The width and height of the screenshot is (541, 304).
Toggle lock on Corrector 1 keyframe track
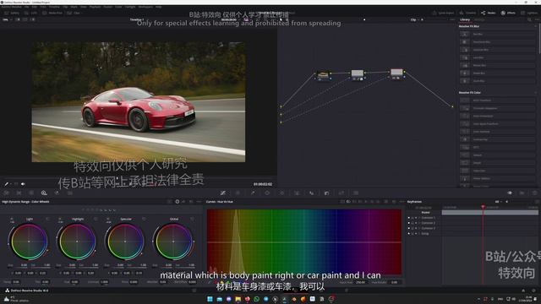[413, 218]
